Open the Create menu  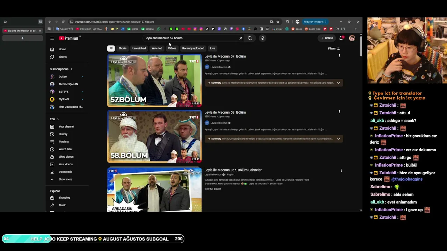(x=327, y=38)
